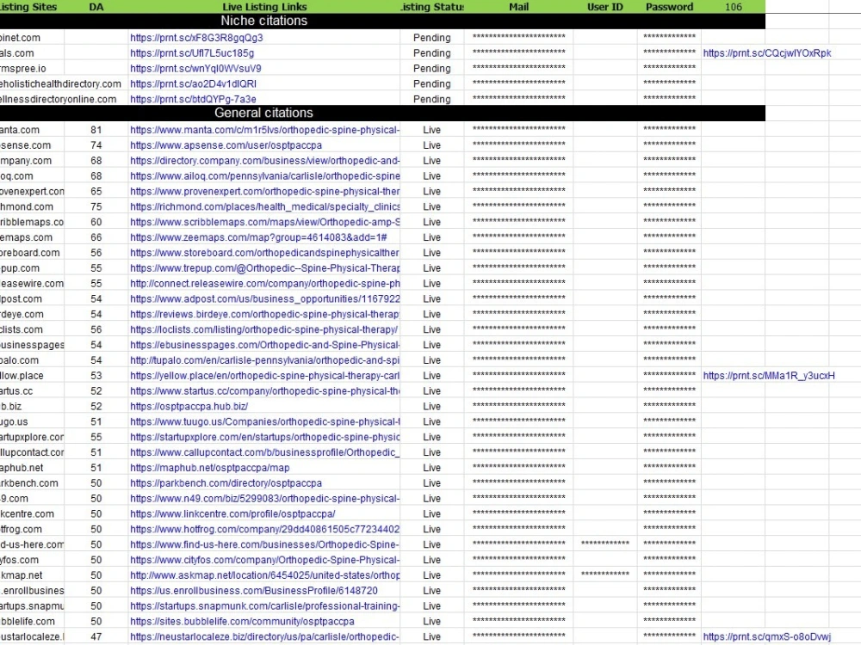Select the header cell showing 106
The height and width of the screenshot is (645, 861).
tap(733, 7)
